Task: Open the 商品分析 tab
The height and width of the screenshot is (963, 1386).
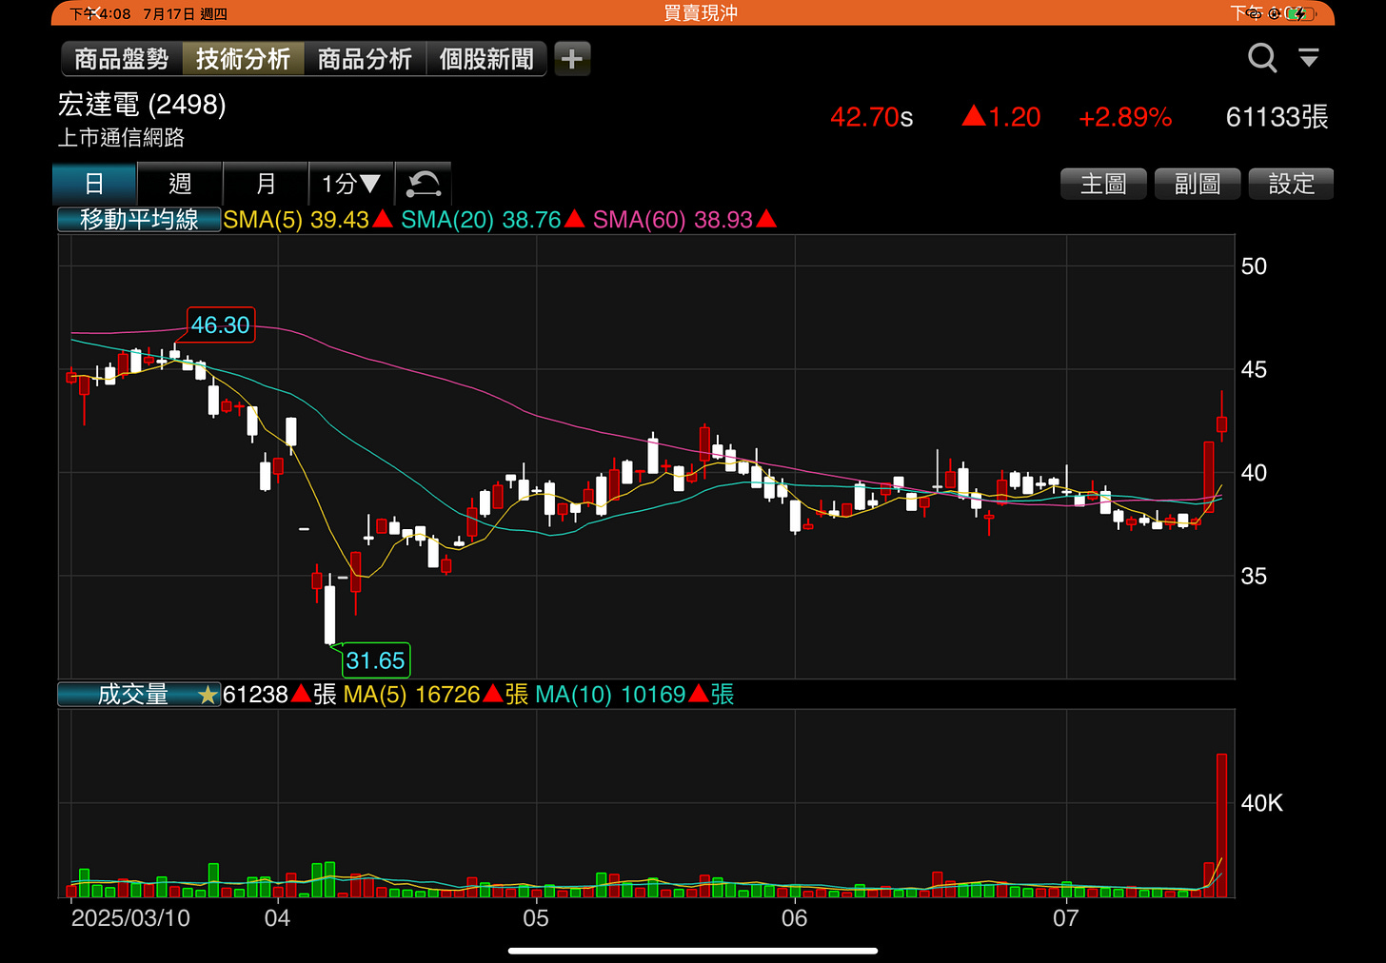Action: click(x=365, y=59)
